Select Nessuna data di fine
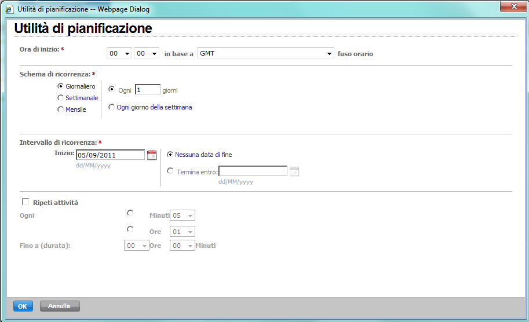Screen dimensions: 529x322 pos(170,154)
